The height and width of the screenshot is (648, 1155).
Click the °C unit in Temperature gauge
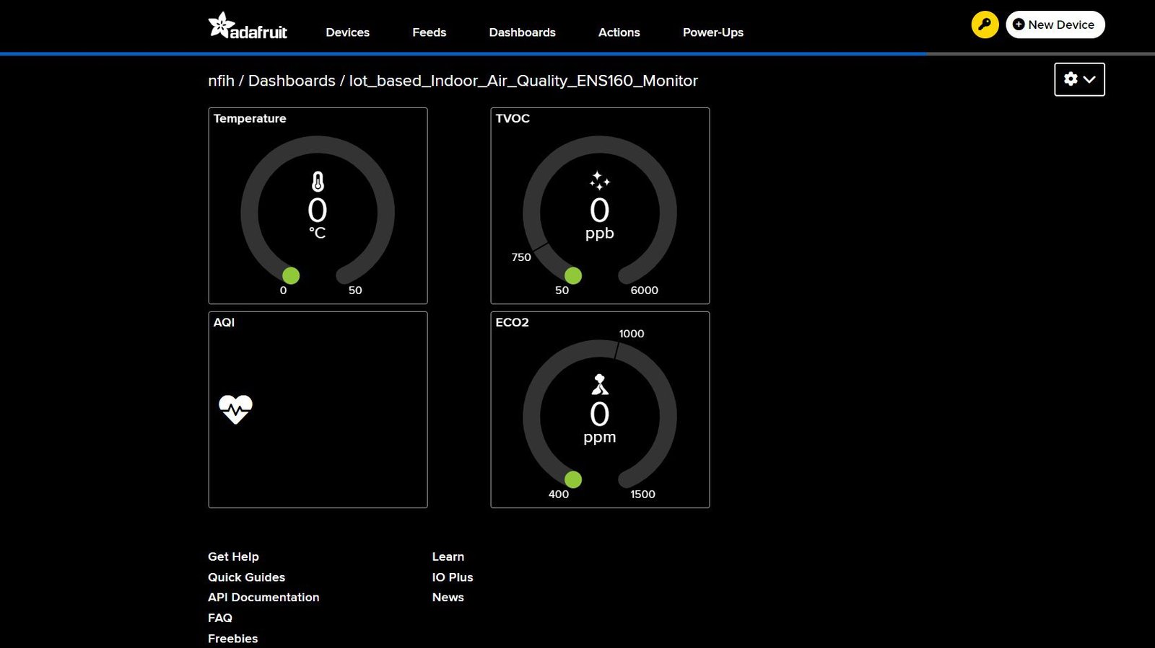(318, 233)
